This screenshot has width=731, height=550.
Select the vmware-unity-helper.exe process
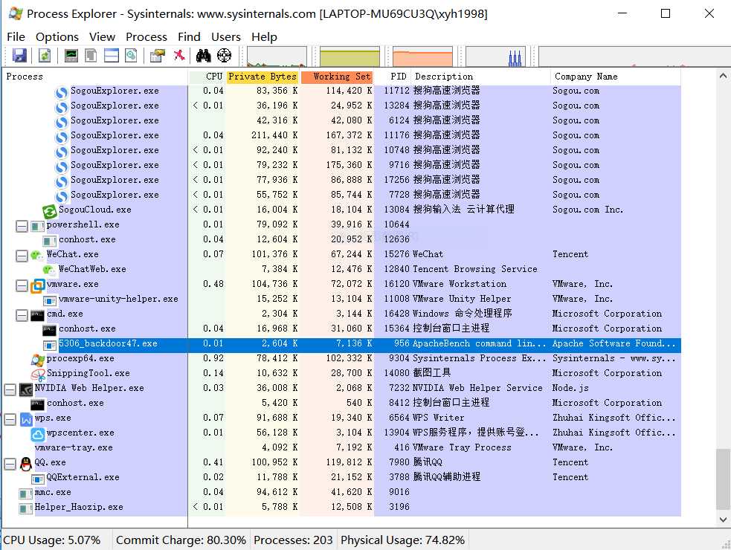click(x=118, y=299)
